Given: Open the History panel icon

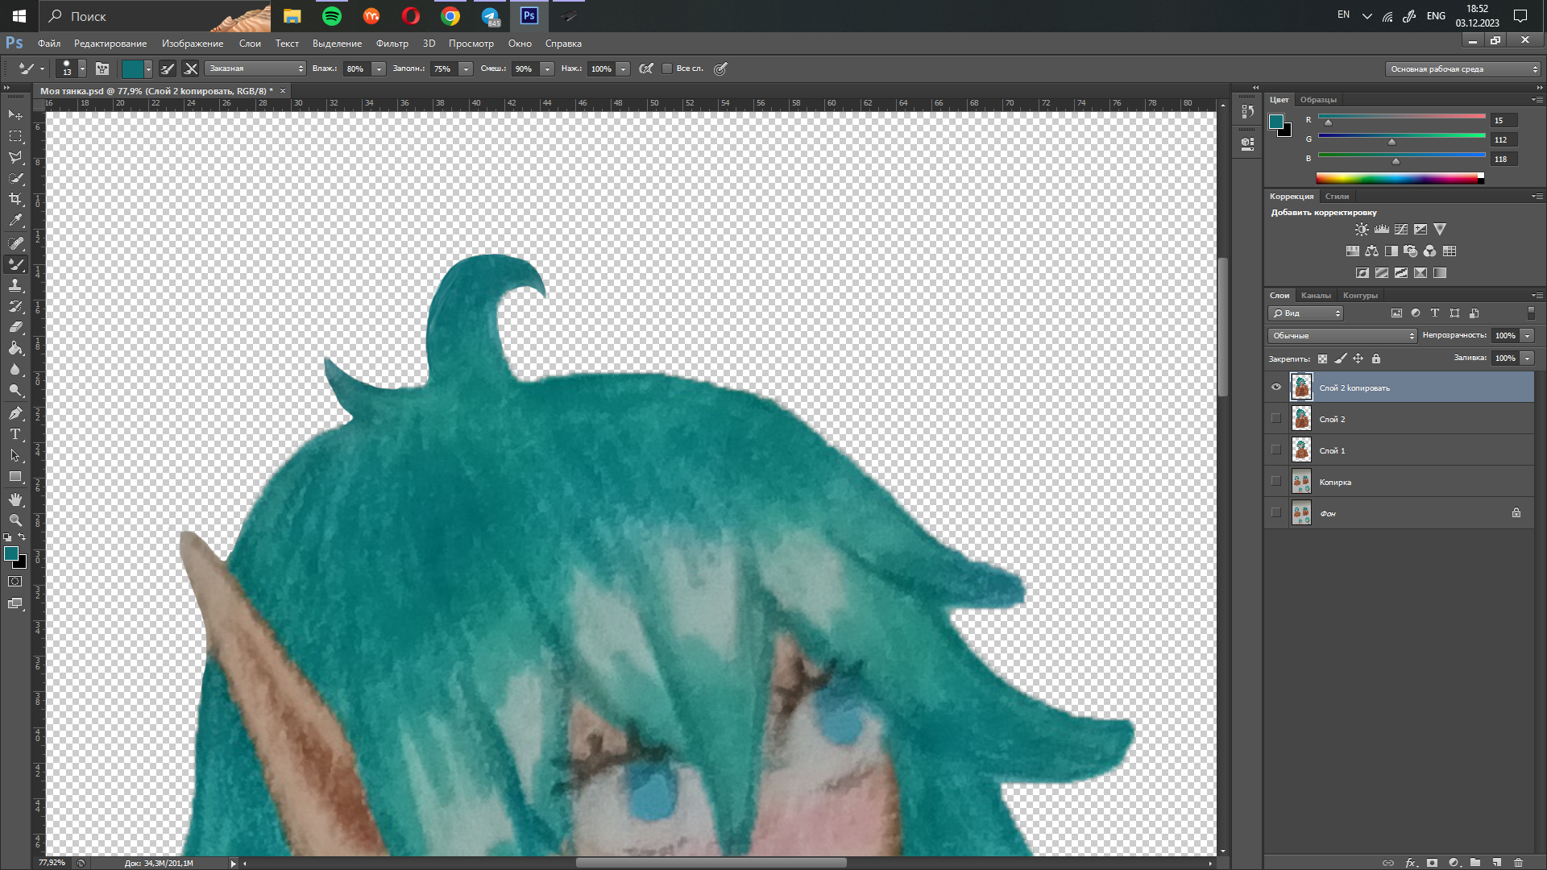Looking at the screenshot, I should (1247, 111).
